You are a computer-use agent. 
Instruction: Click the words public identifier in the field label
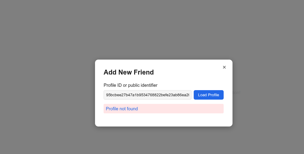tap(143, 85)
